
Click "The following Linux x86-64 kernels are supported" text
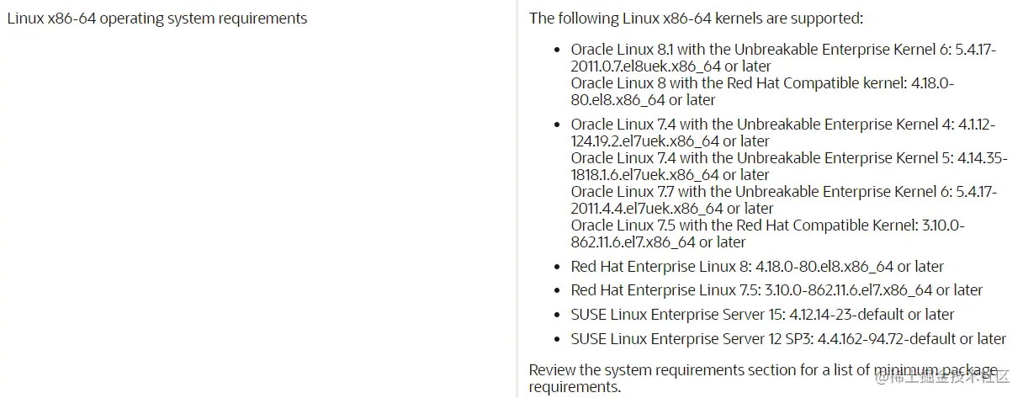[x=696, y=18]
